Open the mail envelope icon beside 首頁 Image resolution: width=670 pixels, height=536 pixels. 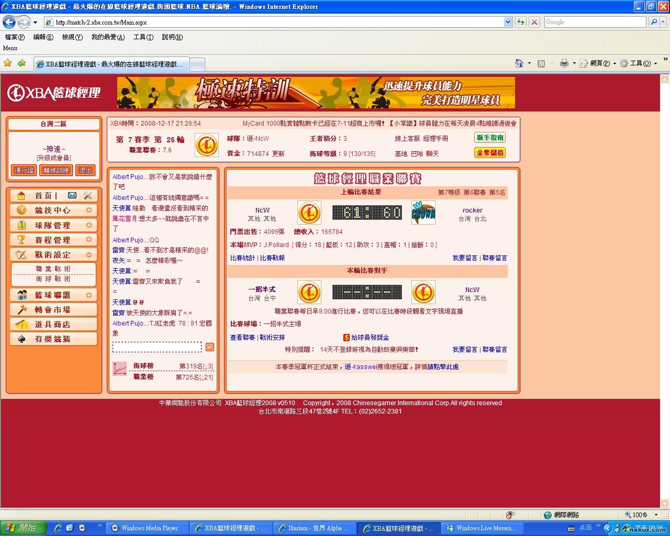click(72, 195)
